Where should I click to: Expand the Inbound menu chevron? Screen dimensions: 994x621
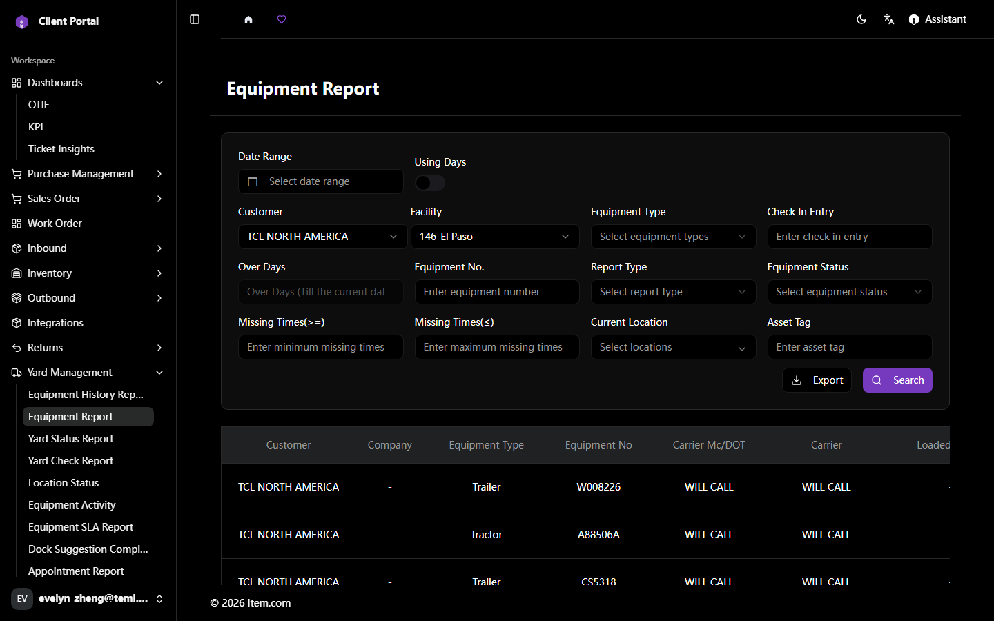[x=159, y=248]
